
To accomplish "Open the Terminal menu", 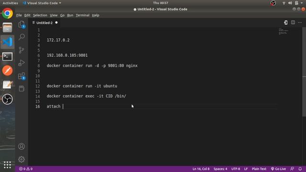I will click(x=83, y=15).
